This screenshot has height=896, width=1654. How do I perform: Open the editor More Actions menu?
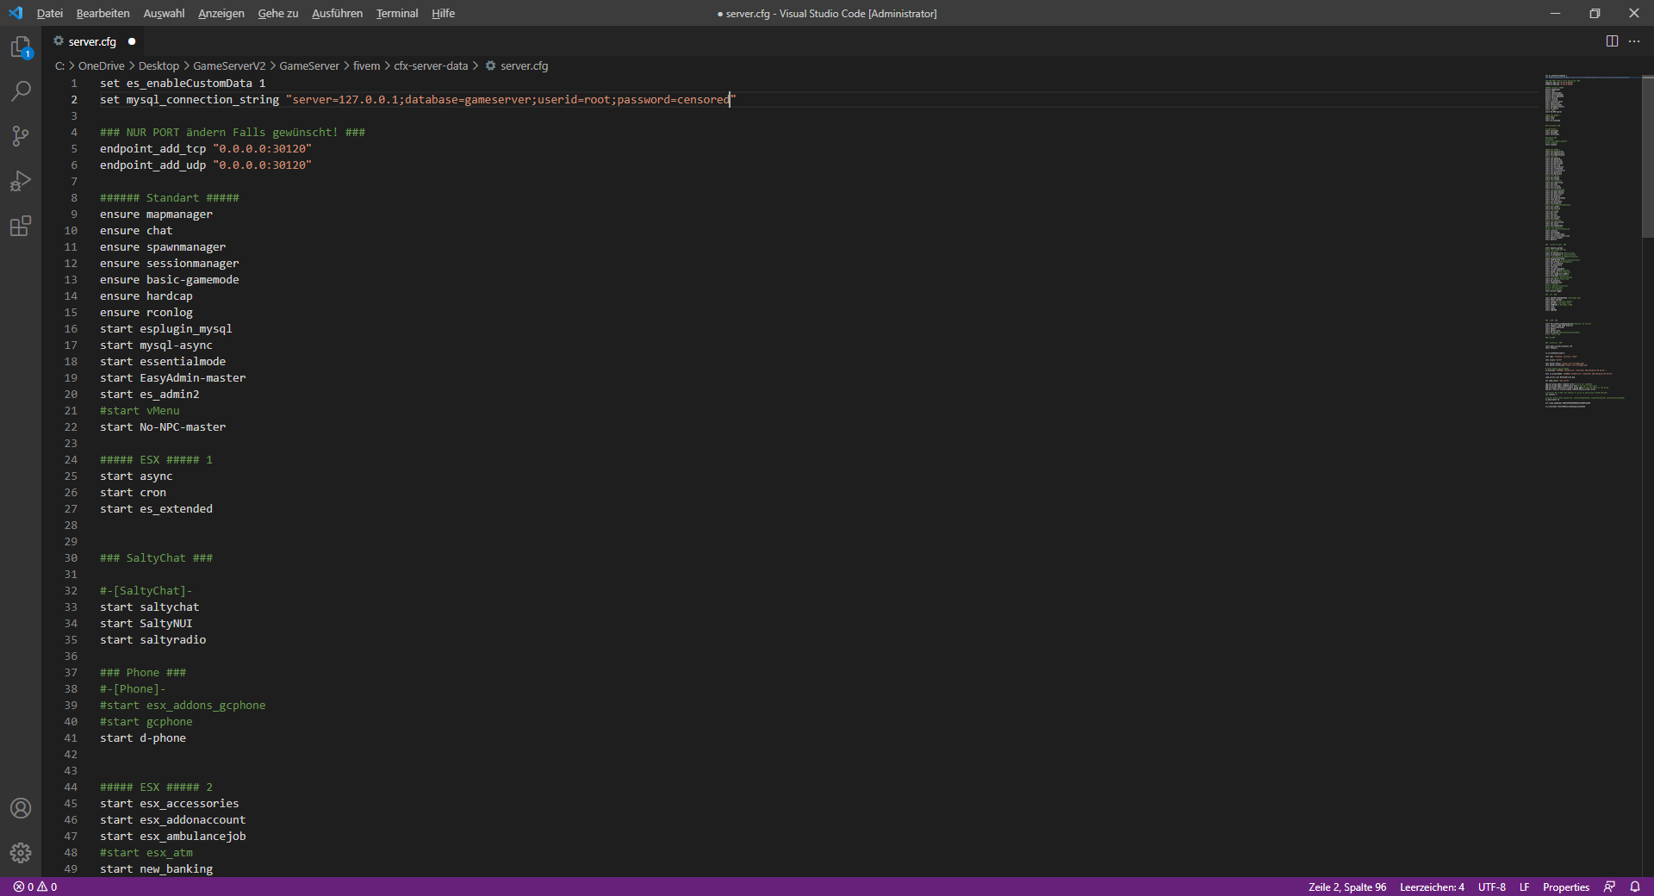(1634, 41)
